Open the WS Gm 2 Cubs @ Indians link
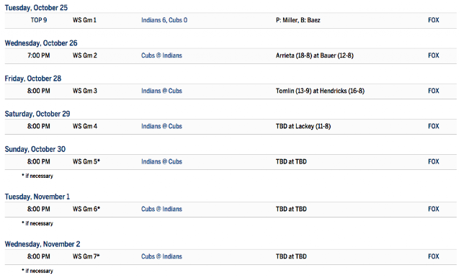This screenshot has width=461, height=278. click(161, 55)
